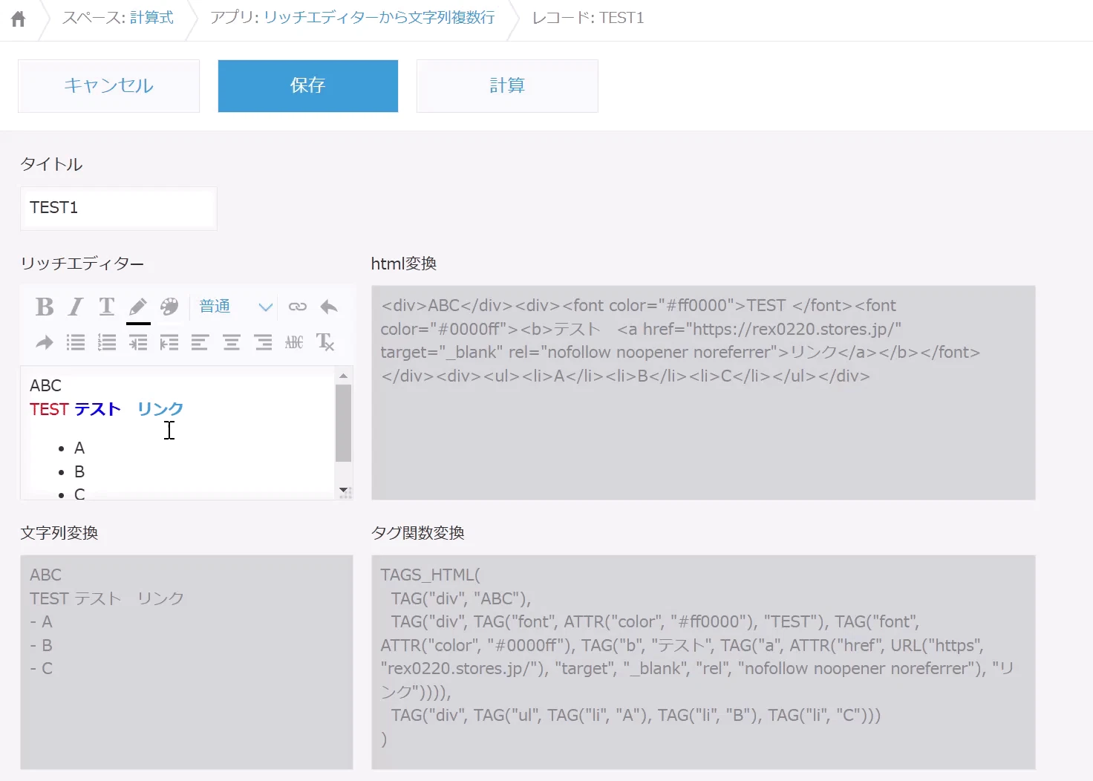Open the background color palette tool

[169, 307]
